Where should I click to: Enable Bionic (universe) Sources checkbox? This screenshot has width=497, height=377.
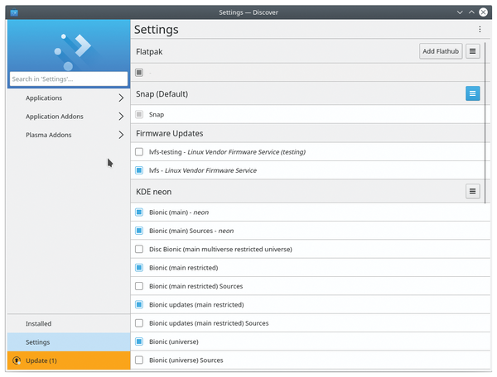[x=139, y=360]
